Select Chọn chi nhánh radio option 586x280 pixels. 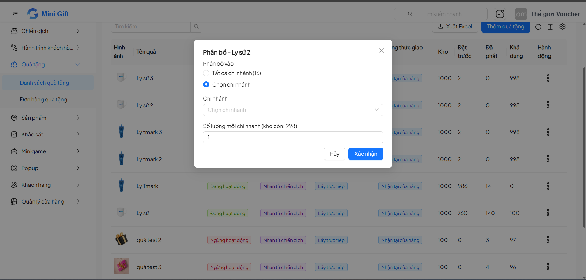coord(206,84)
